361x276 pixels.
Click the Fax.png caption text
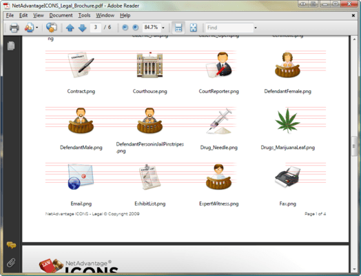click(x=287, y=204)
